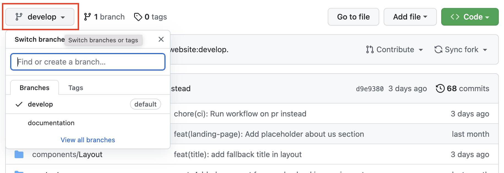Click the commit history clock icon
This screenshot has height=173, width=504.
coord(440,88)
